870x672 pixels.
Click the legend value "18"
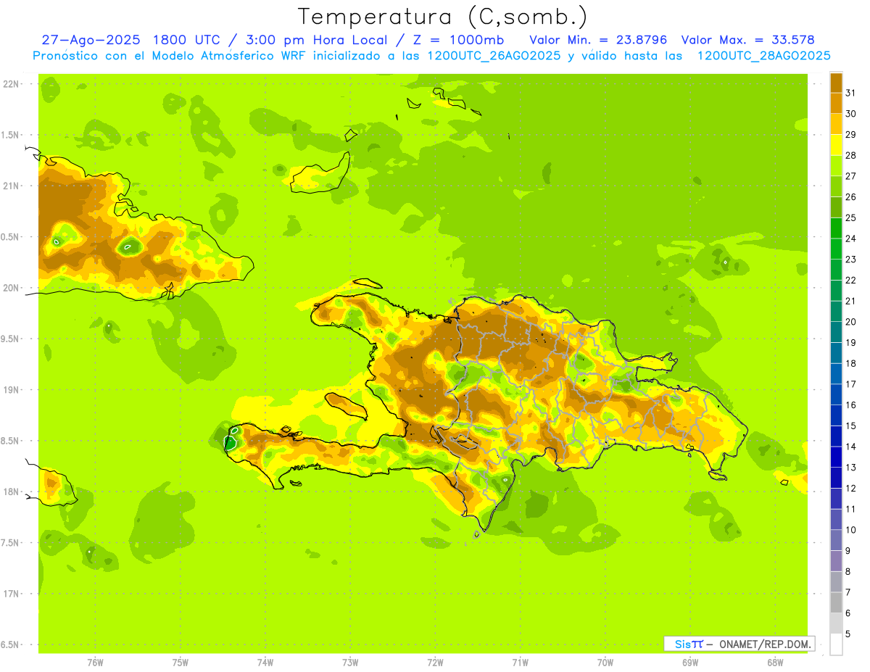click(851, 363)
